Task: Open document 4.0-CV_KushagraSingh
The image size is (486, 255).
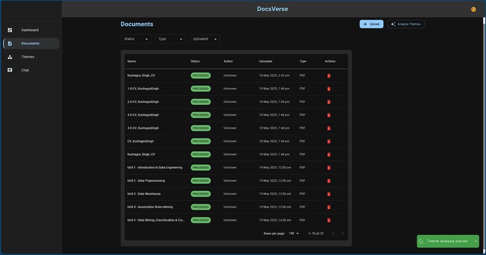Action: 143,128
